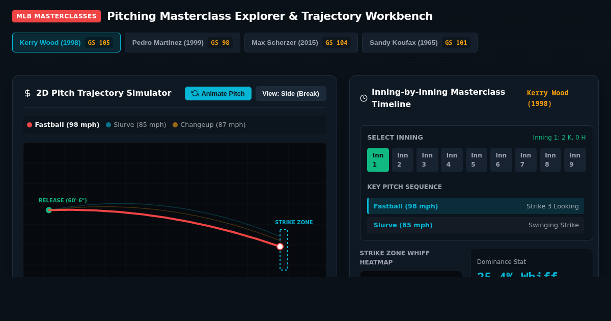Click the Slurve Swinging Strike sequence row
This screenshot has height=321, width=611.
pyautogui.click(x=476, y=225)
